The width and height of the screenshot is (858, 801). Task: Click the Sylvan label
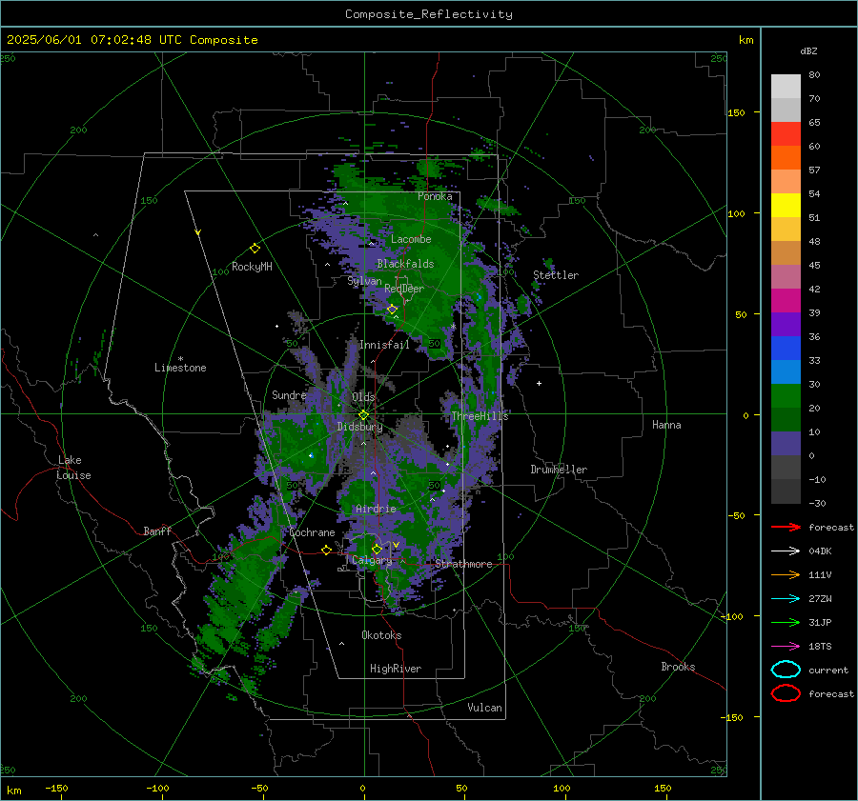pyautogui.click(x=364, y=281)
